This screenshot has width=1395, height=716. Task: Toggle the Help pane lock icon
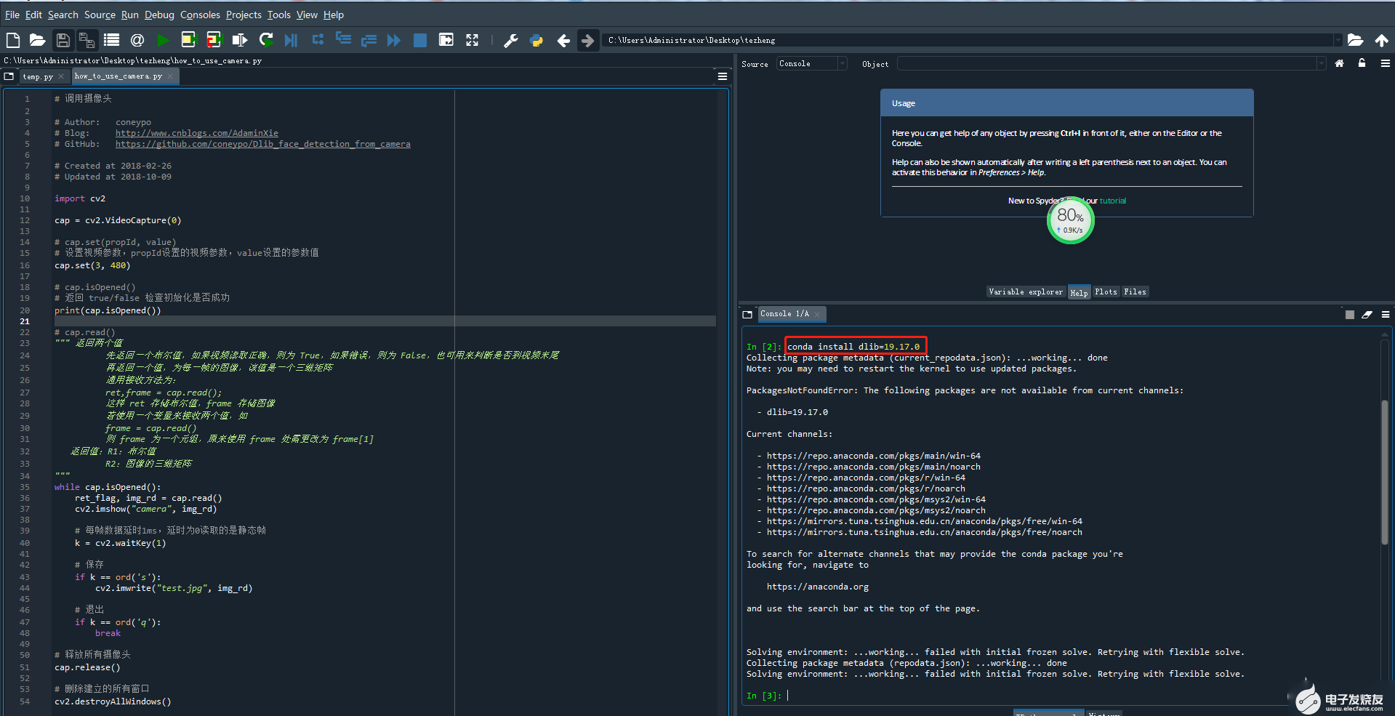click(1362, 63)
